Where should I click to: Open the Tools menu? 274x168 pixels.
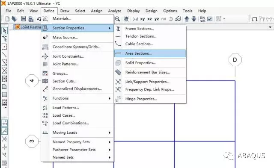[x=188, y=11]
